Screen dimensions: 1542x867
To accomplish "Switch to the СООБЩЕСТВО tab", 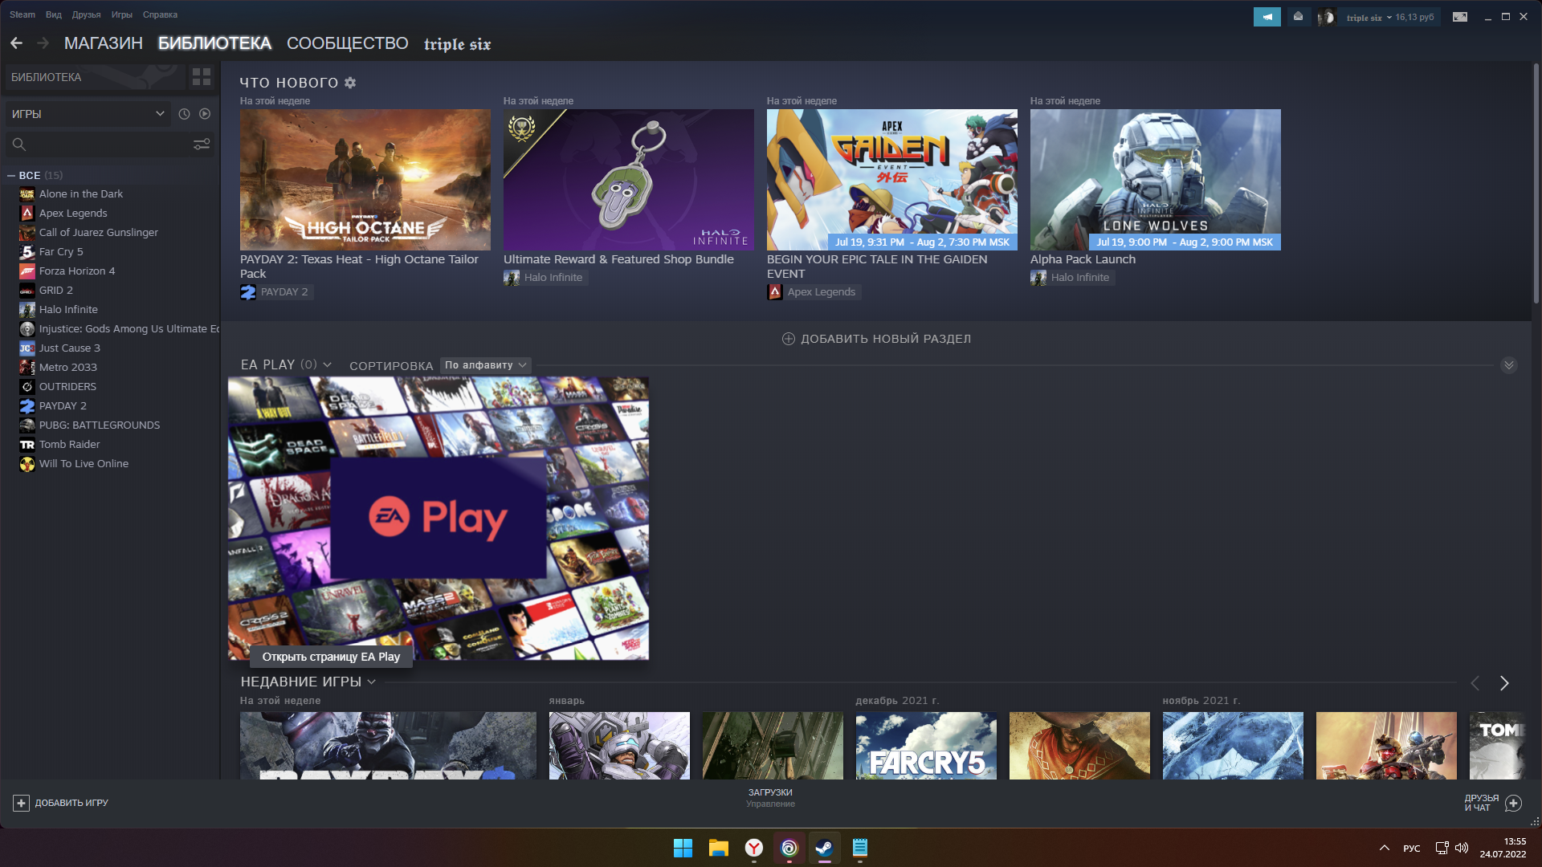I will pos(348,43).
